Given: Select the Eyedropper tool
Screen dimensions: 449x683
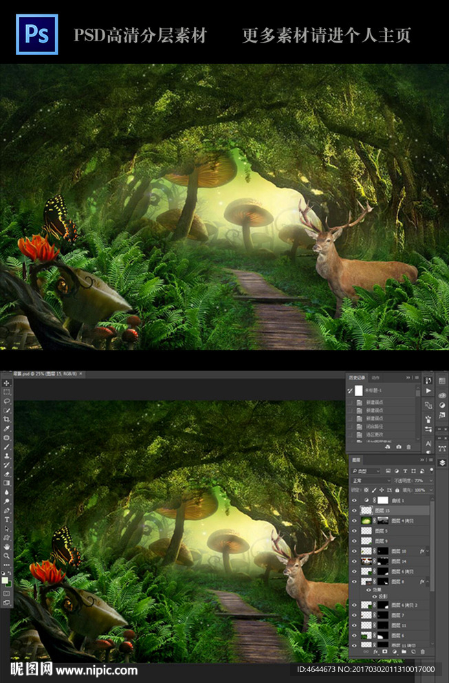Looking at the screenshot, I should tap(7, 429).
